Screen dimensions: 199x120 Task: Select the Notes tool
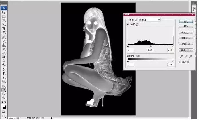tap(3, 86)
